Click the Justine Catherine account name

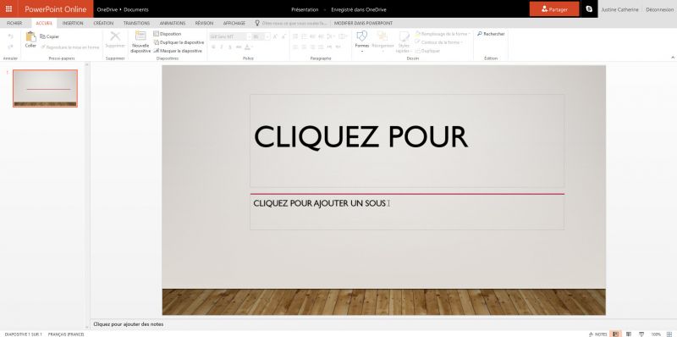coord(620,9)
